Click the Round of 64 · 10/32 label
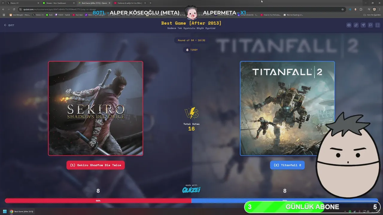This screenshot has width=383, height=215. click(191, 40)
